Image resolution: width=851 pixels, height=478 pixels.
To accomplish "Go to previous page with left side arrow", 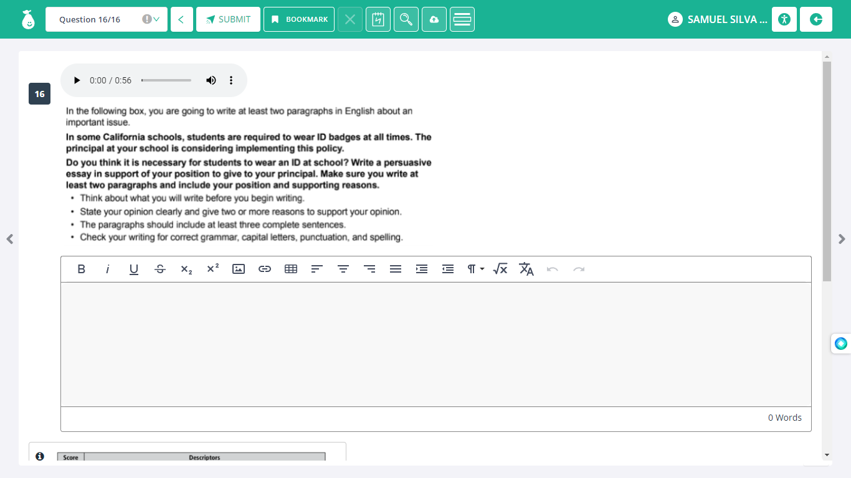I will click(9, 239).
